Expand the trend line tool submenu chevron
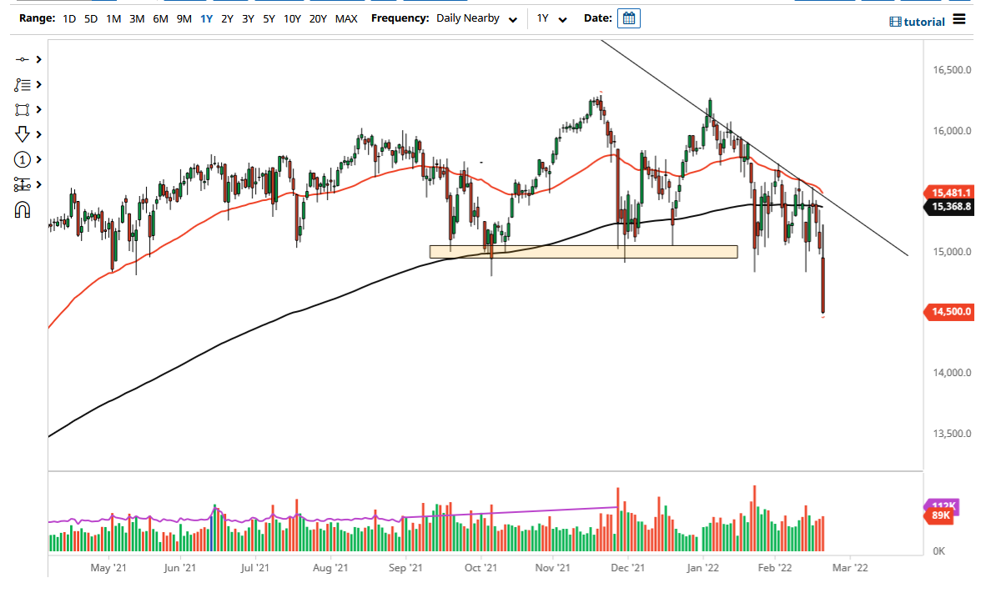 38,59
